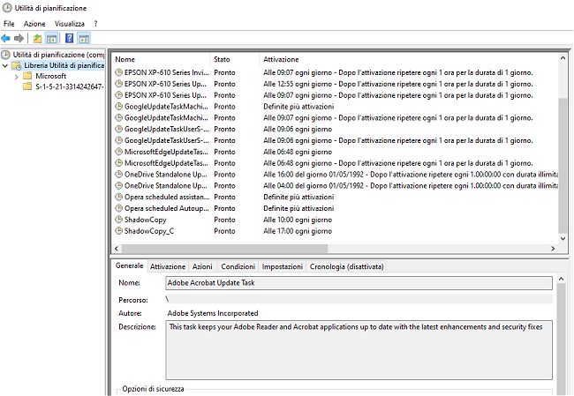Switch to the Generale tab

pos(129,265)
